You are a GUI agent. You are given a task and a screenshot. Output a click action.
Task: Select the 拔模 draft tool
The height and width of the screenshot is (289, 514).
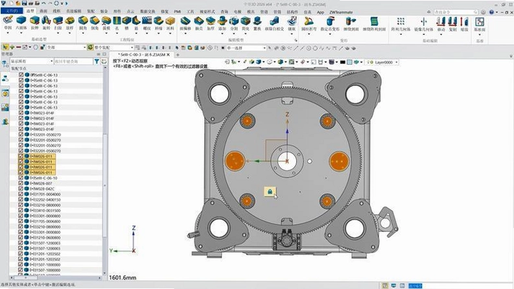pyautogui.click(x=106, y=23)
